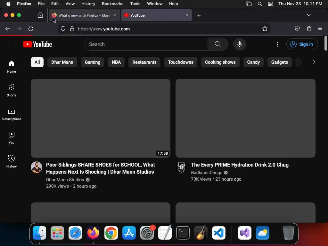Click the 17:58 video thumbnail
This screenshot has height=246, width=328.
click(x=101, y=118)
